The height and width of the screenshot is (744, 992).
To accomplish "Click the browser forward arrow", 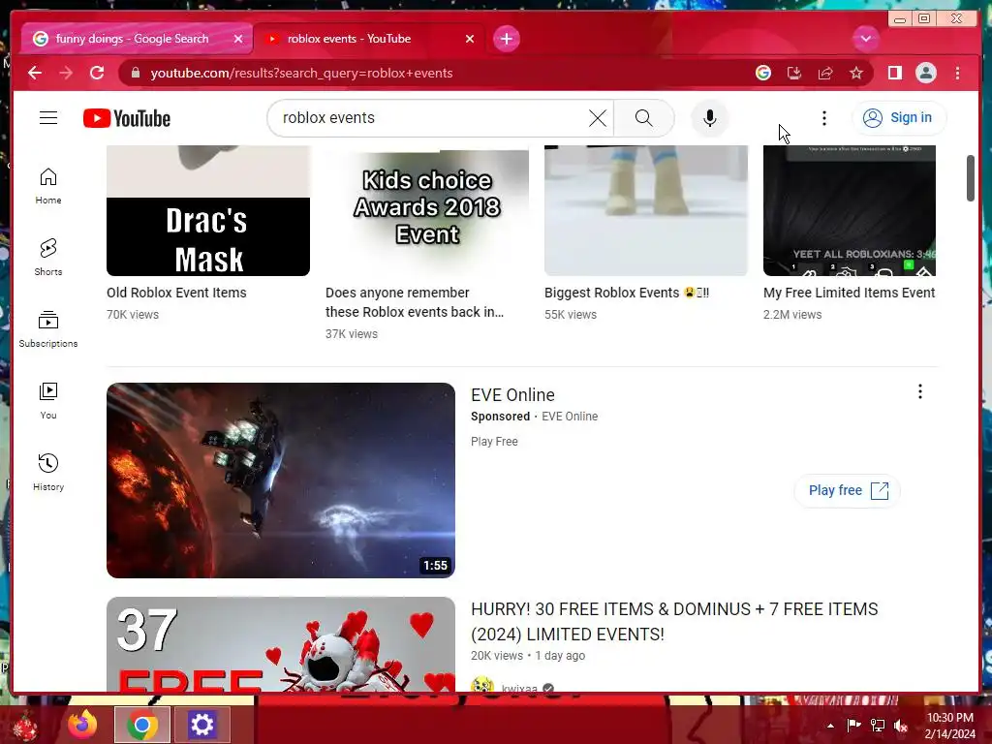I will click(x=66, y=73).
